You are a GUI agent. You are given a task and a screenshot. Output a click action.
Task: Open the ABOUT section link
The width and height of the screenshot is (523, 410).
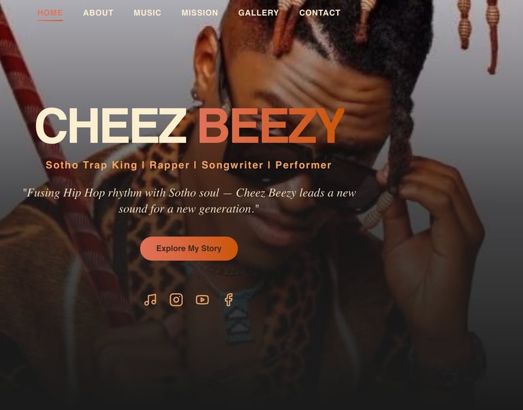tap(98, 13)
